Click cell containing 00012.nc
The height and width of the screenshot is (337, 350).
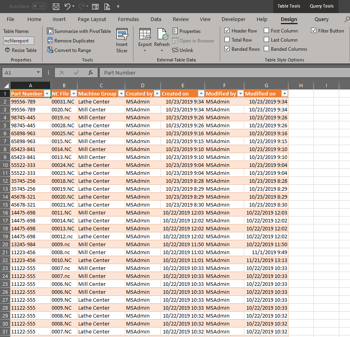tap(64, 237)
